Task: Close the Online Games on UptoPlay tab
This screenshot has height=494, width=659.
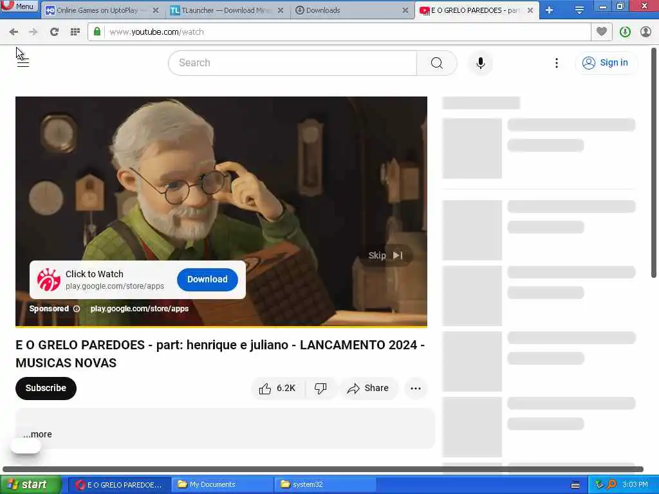Action: (x=156, y=10)
